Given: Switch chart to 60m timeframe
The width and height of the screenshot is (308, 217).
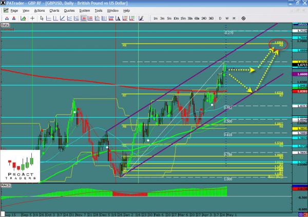Looking at the screenshot, I should pyautogui.click(x=197, y=18).
